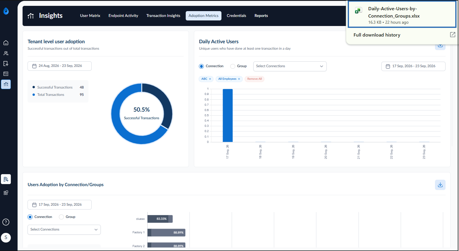The height and width of the screenshot is (251, 459).
Task: Click Remove All tags button
Action: (255, 79)
